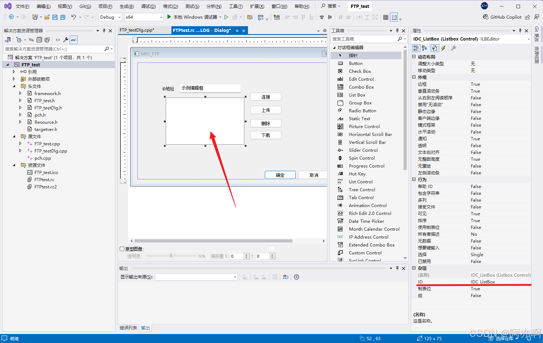This screenshot has width=543, height=343.
Task: Click Show All Files in Solution Explorer
Action: (x=47, y=40)
